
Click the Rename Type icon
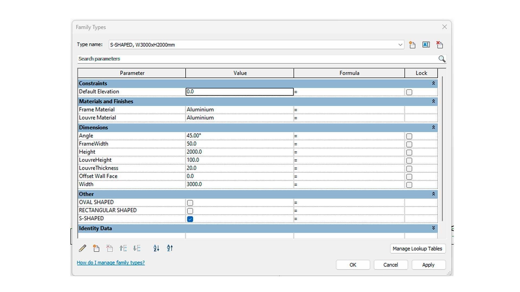pyautogui.click(x=426, y=45)
